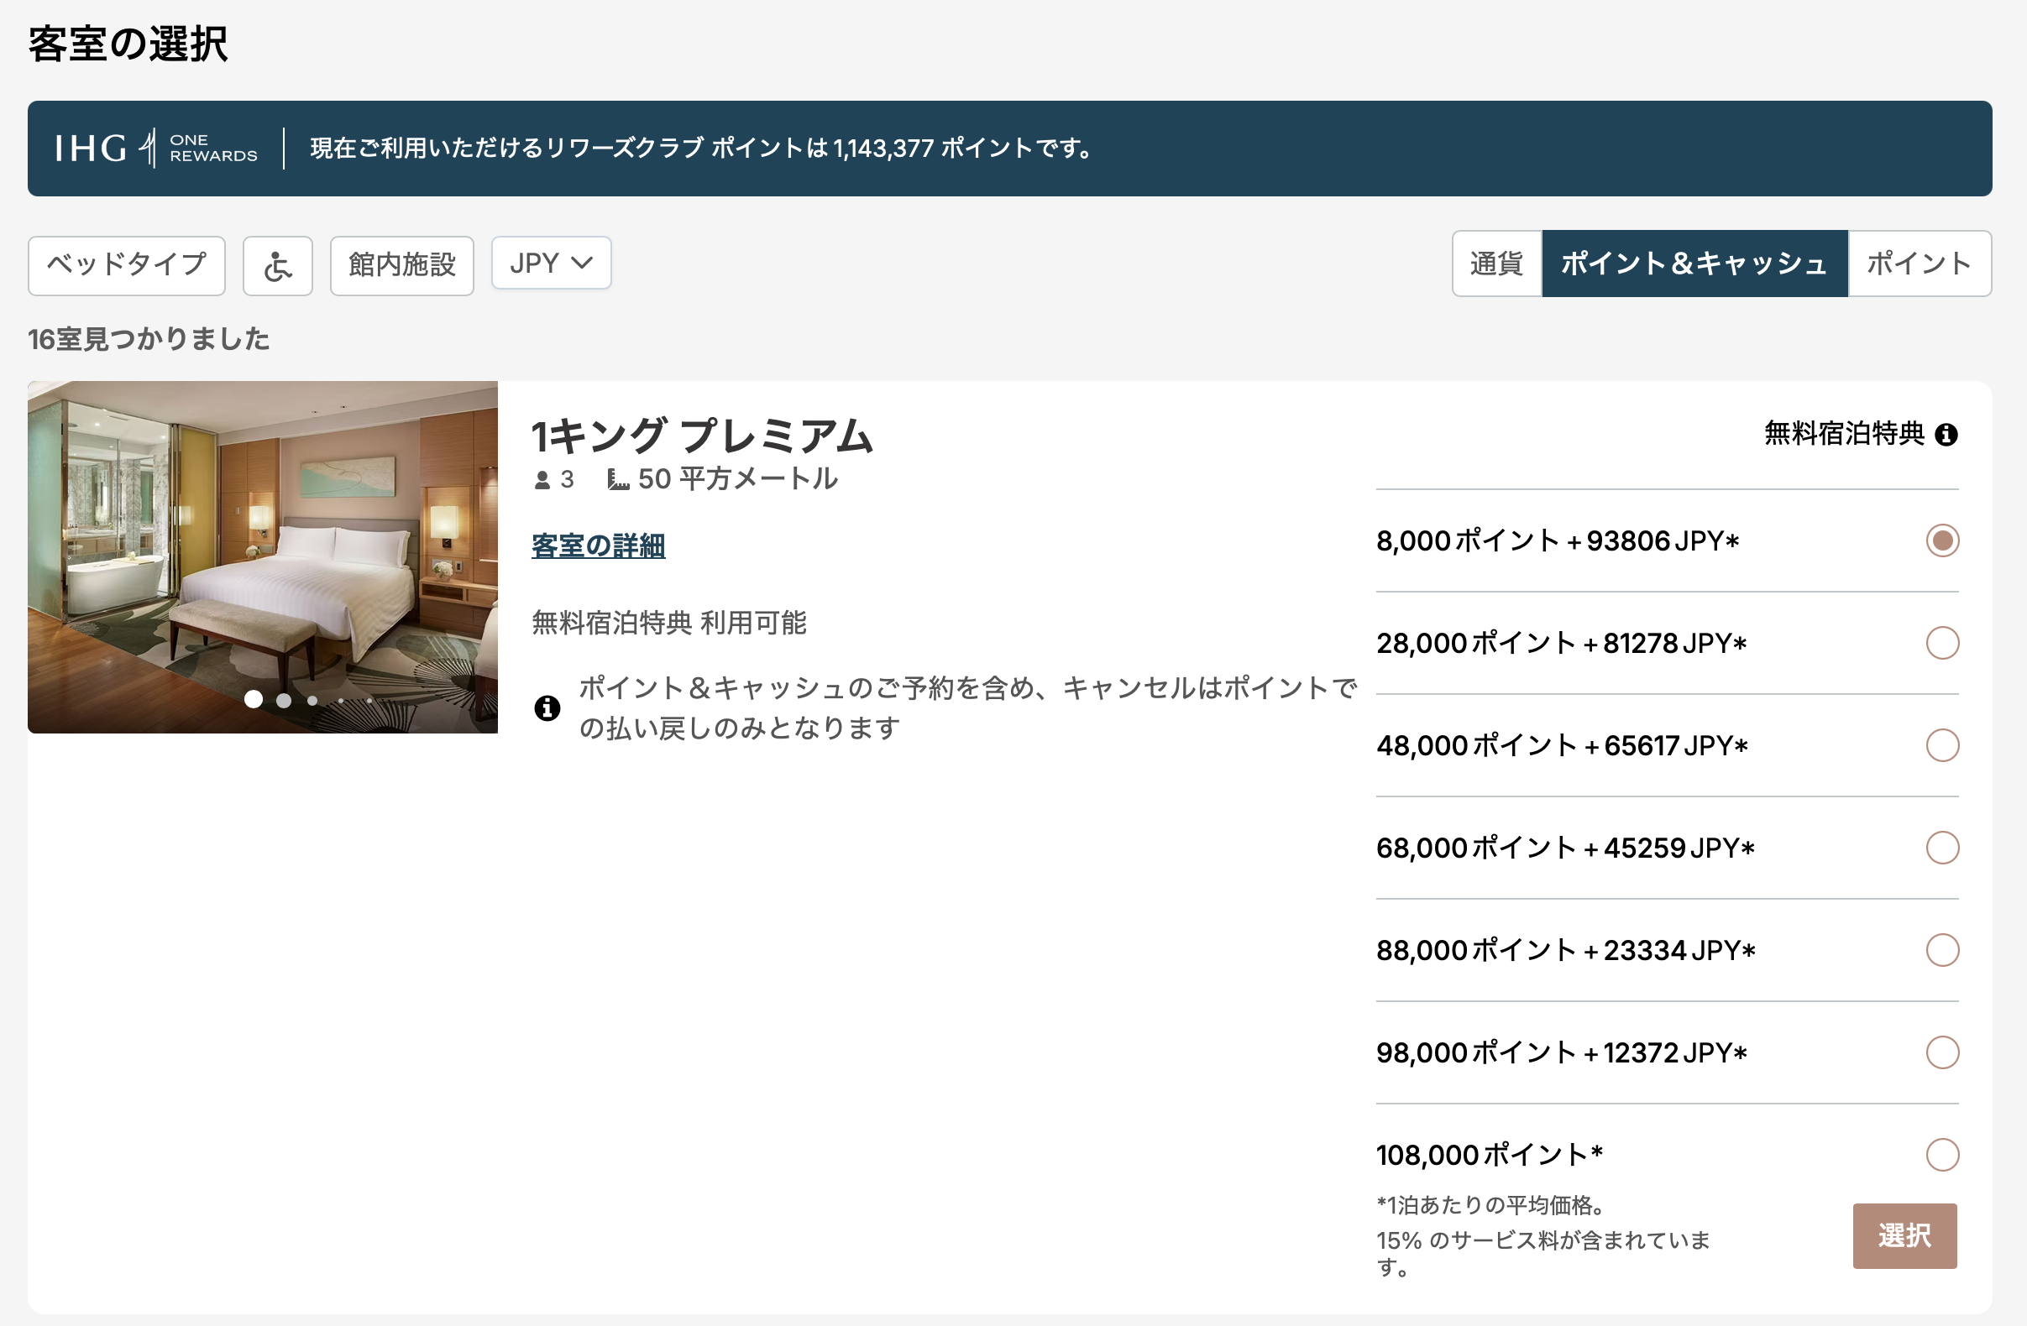Select the 28,000ポイント + 81278 JPY option

[1942, 643]
